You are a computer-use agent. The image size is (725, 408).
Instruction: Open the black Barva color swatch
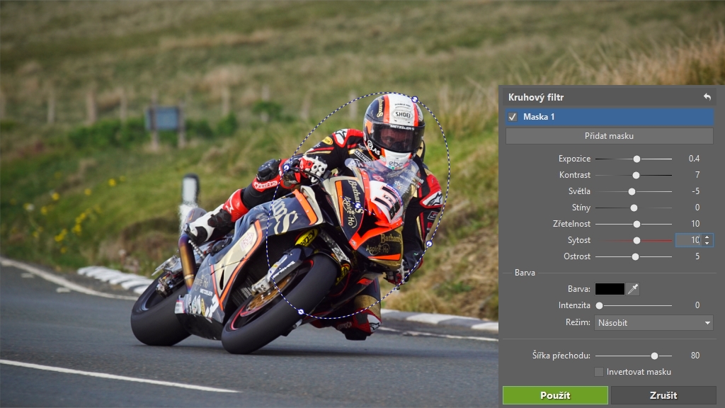pos(610,289)
